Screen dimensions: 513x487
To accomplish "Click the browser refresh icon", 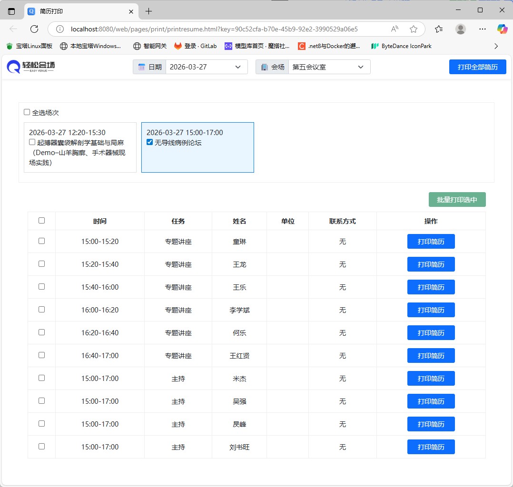I will point(34,29).
